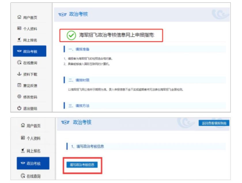Choose 退出登陆 to log out
This screenshot has width=242, height=183.
point(30,109)
